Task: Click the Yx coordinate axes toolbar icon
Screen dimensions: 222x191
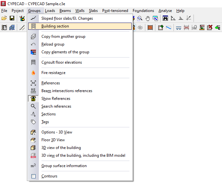Action: point(173,18)
